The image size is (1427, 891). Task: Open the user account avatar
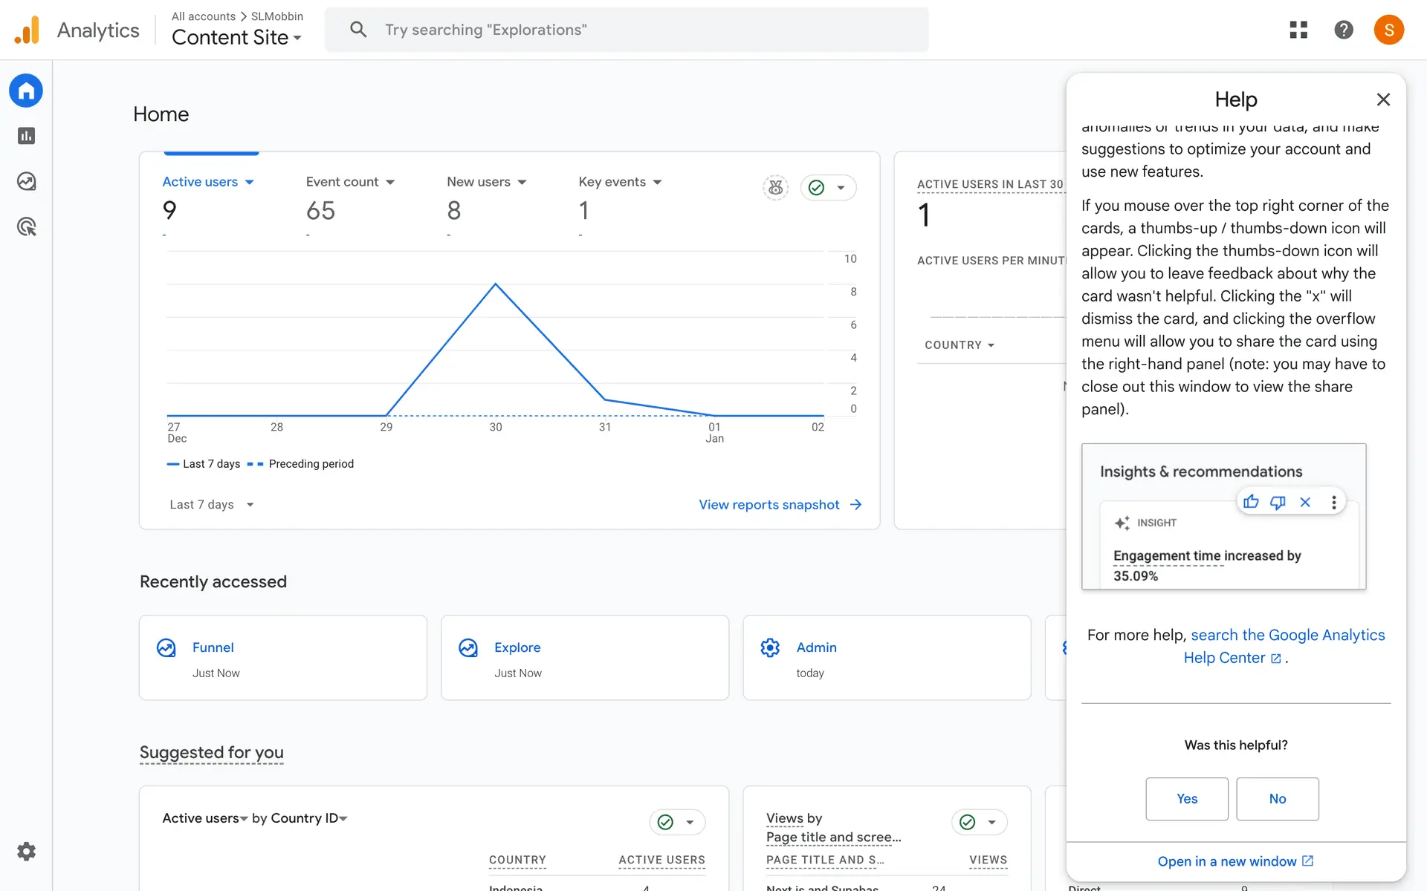1388,30
